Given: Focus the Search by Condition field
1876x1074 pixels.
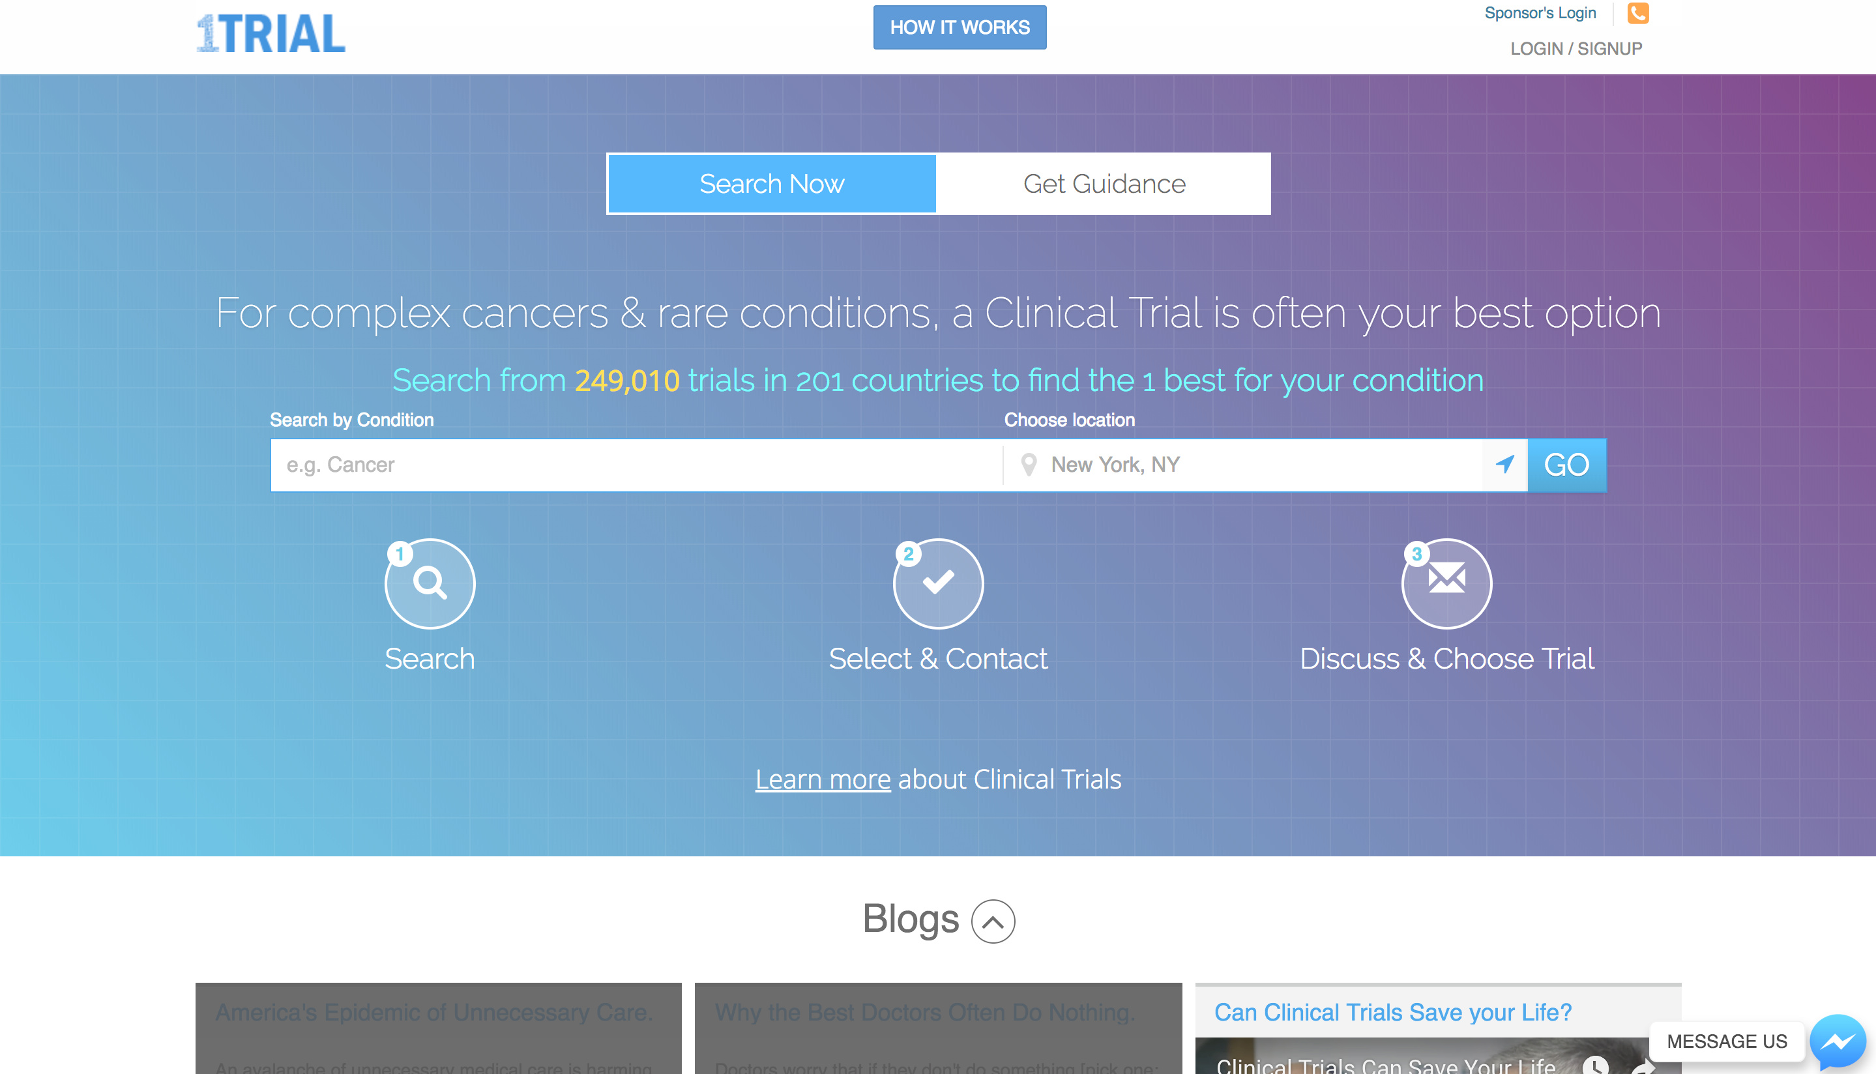Looking at the screenshot, I should tap(636, 465).
